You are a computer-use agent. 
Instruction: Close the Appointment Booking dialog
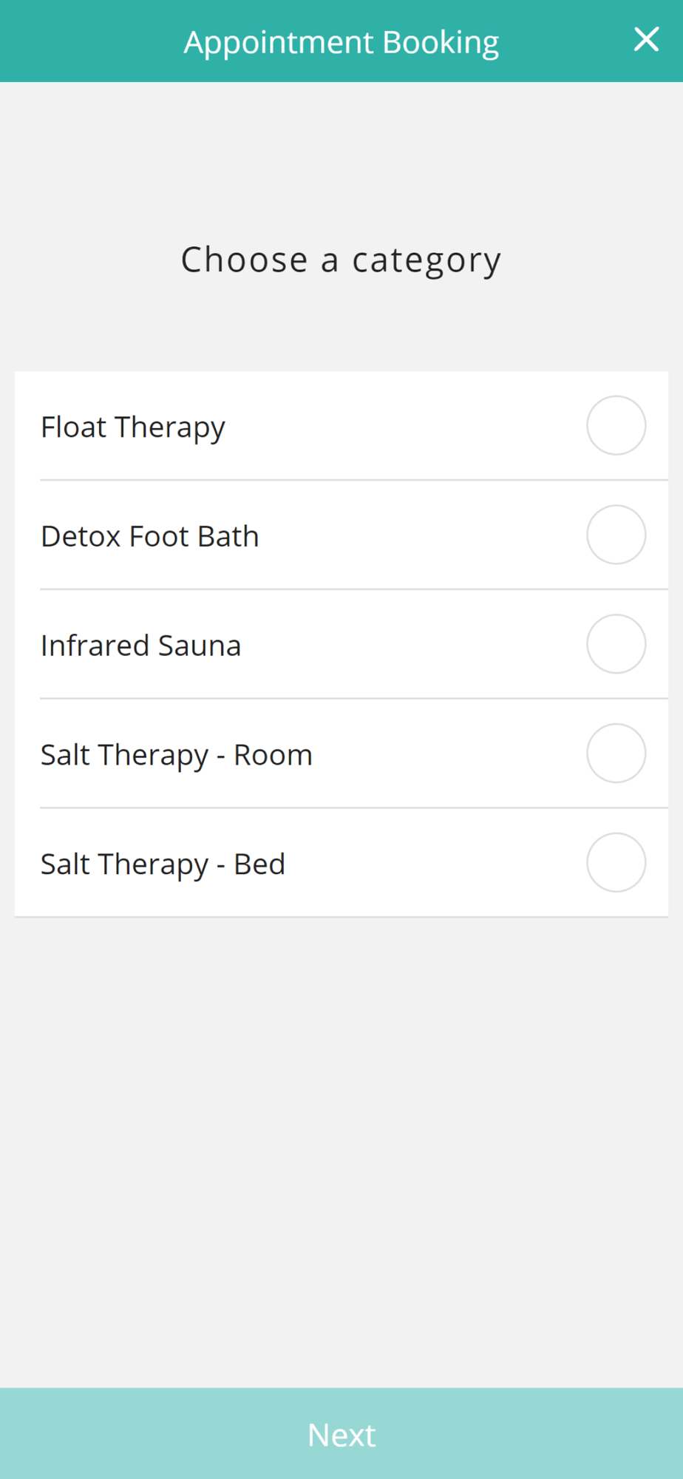646,39
